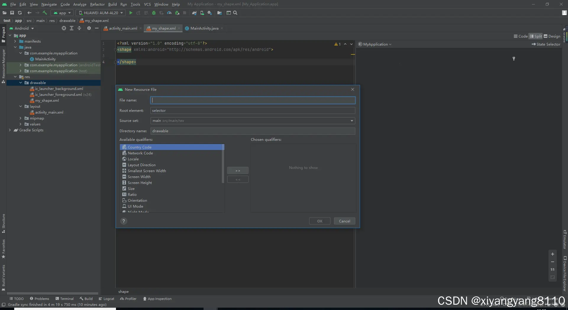The image size is (568, 310).
Task: Debug the app with the bug icon
Action: [154, 13]
